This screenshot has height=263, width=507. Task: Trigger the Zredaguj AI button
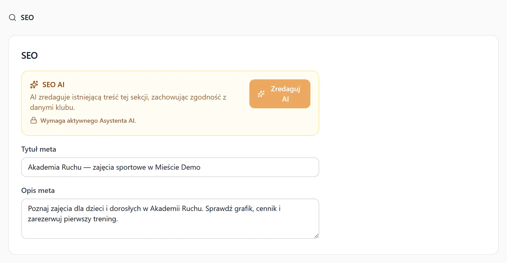[x=280, y=94]
